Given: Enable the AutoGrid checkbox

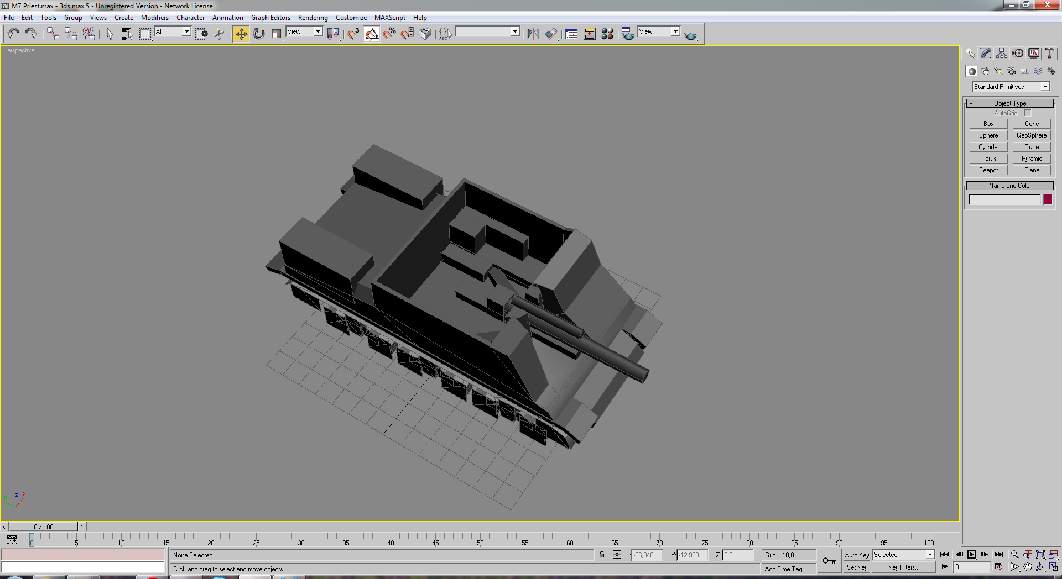Looking at the screenshot, I should (x=1028, y=113).
